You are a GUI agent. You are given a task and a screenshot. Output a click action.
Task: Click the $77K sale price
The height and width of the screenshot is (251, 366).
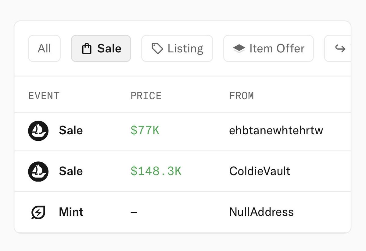click(x=145, y=131)
